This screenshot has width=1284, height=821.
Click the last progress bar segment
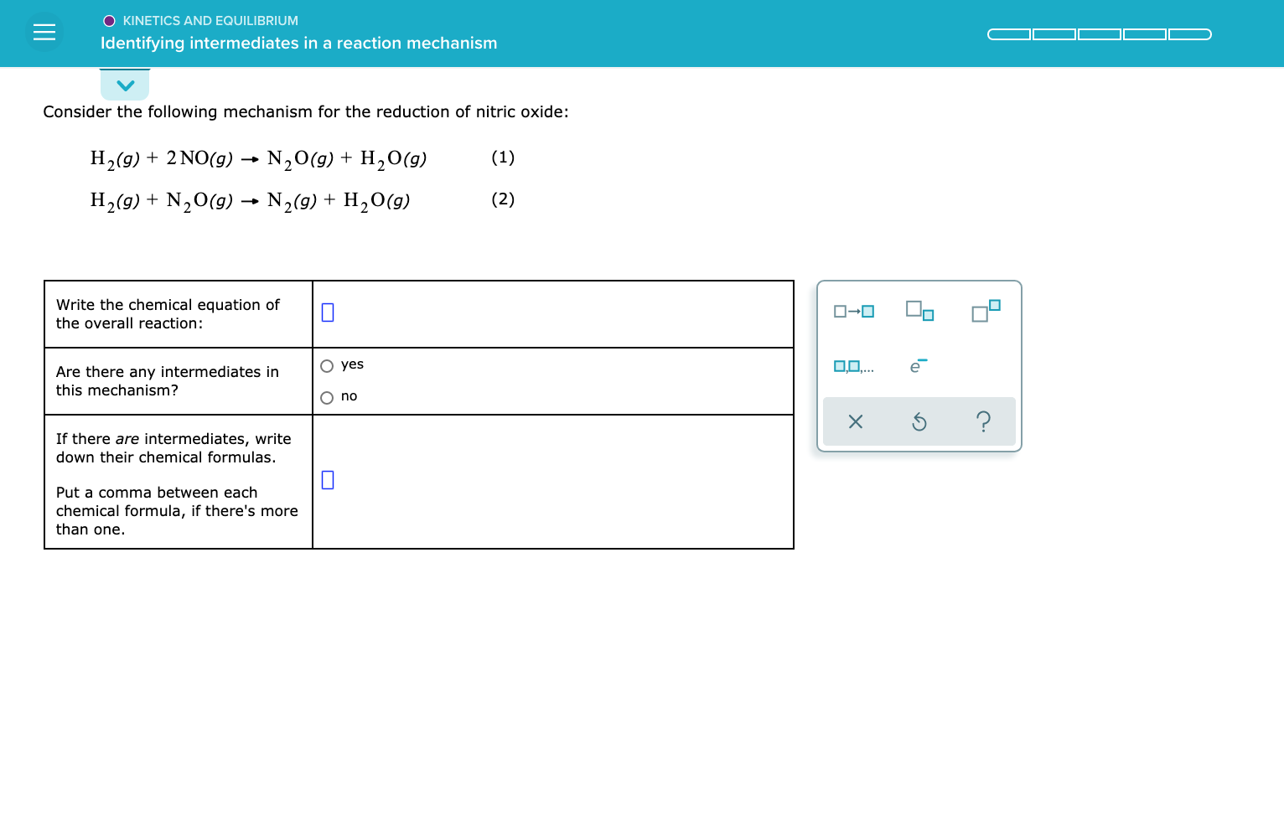click(1189, 34)
